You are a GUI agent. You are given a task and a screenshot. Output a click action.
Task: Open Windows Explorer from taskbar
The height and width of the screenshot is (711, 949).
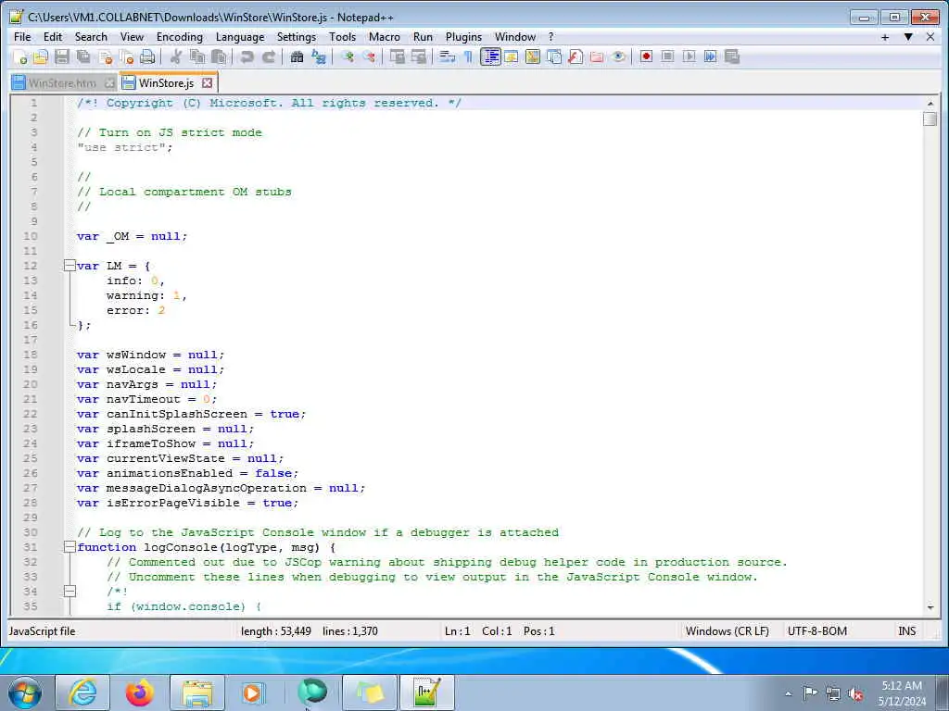[x=197, y=692]
